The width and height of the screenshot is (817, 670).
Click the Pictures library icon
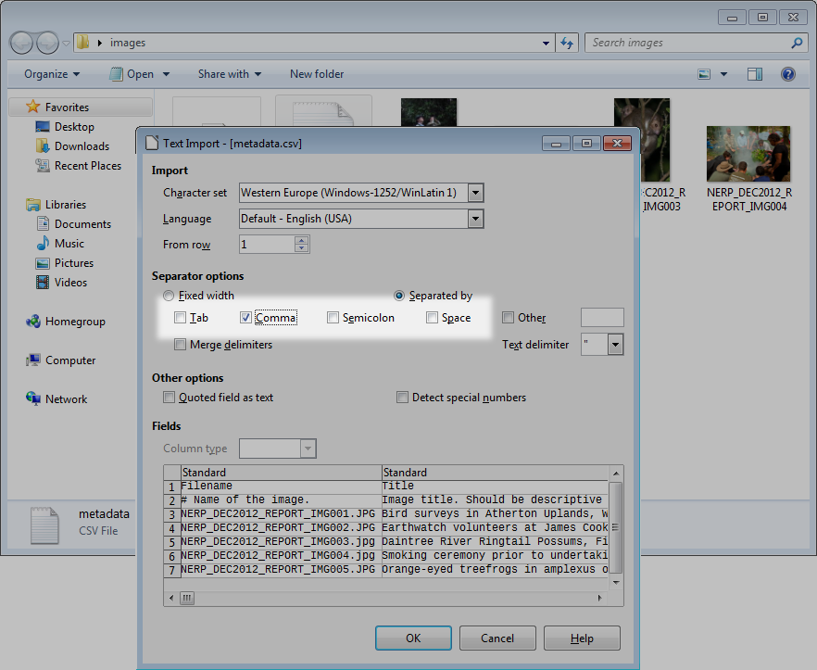[43, 263]
